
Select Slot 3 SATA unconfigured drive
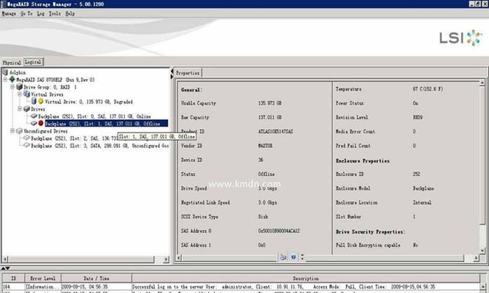(100, 146)
